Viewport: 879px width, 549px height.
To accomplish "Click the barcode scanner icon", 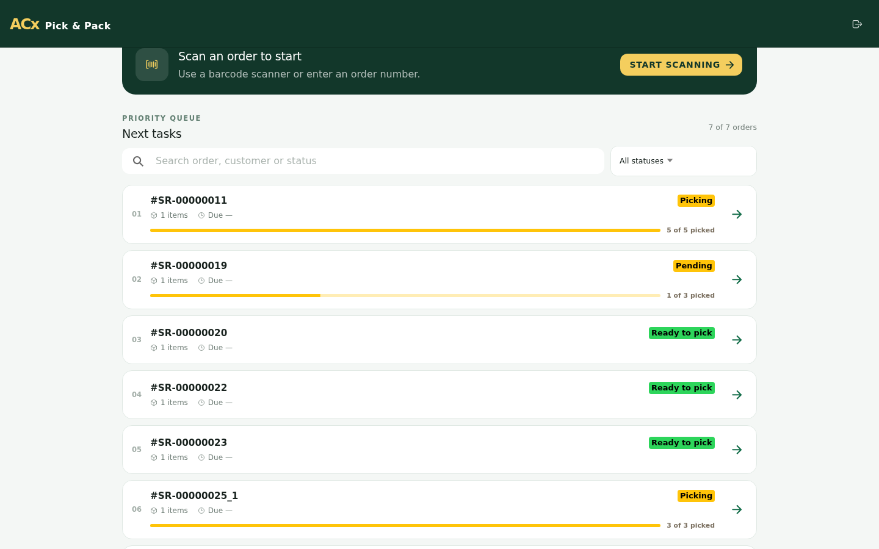I will (152, 65).
